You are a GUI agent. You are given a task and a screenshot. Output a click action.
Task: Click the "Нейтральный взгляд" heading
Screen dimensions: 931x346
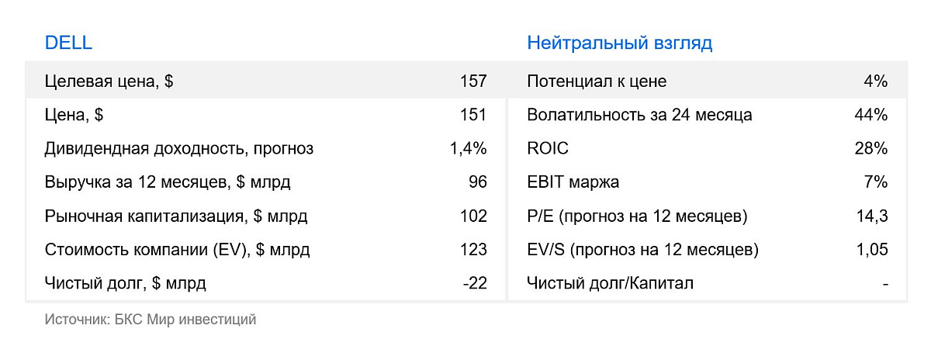point(619,43)
